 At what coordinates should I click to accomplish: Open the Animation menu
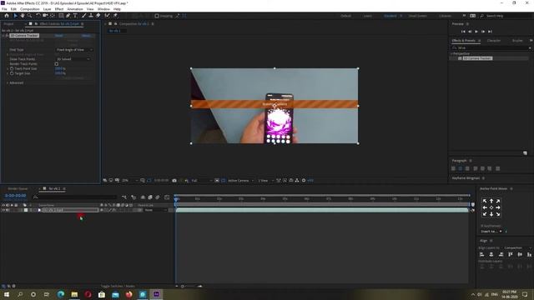[x=75, y=9]
